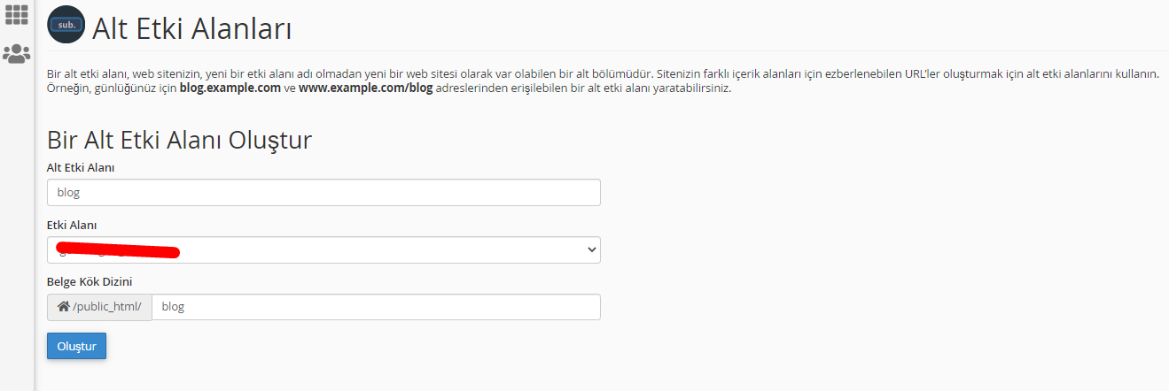Click the word "blog" typed in Alt Etki Alanı
The width and height of the screenshot is (1169, 391).
click(x=68, y=193)
